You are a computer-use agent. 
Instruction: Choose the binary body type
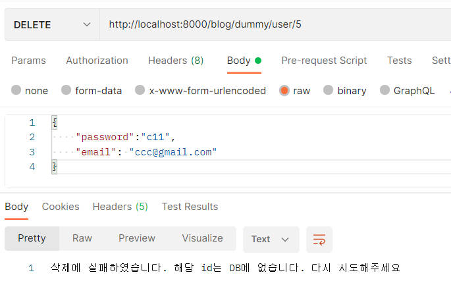pyautogui.click(x=345, y=91)
